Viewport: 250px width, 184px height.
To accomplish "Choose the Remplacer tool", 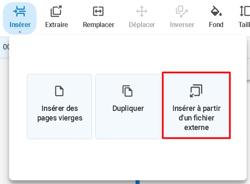I will (x=98, y=17).
